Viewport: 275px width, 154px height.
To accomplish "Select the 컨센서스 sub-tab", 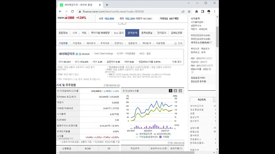I will pyautogui.click(x=119, y=43).
